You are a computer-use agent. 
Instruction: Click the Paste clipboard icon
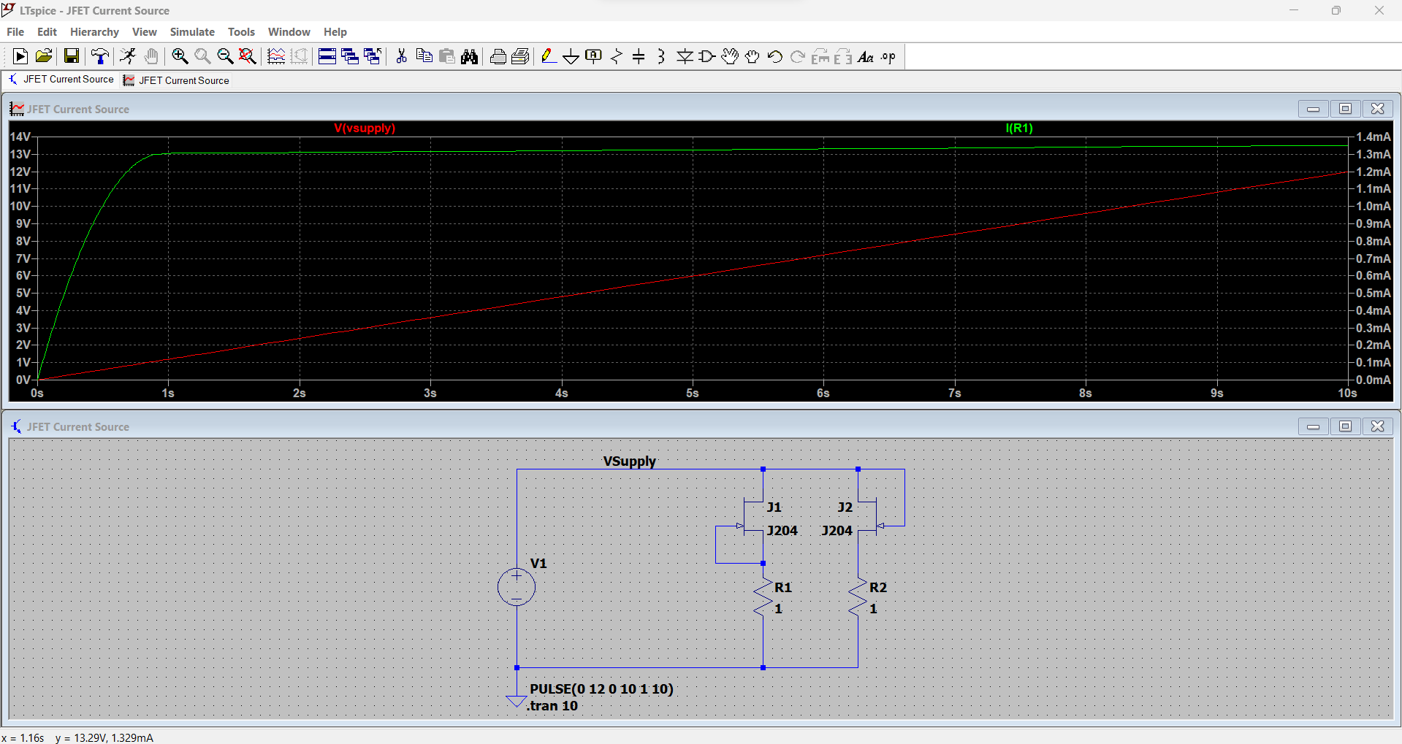tap(447, 56)
